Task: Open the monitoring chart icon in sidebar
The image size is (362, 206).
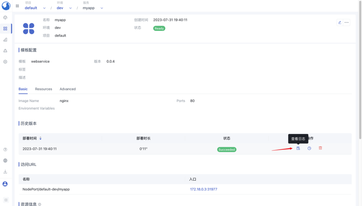Action: [5, 40]
